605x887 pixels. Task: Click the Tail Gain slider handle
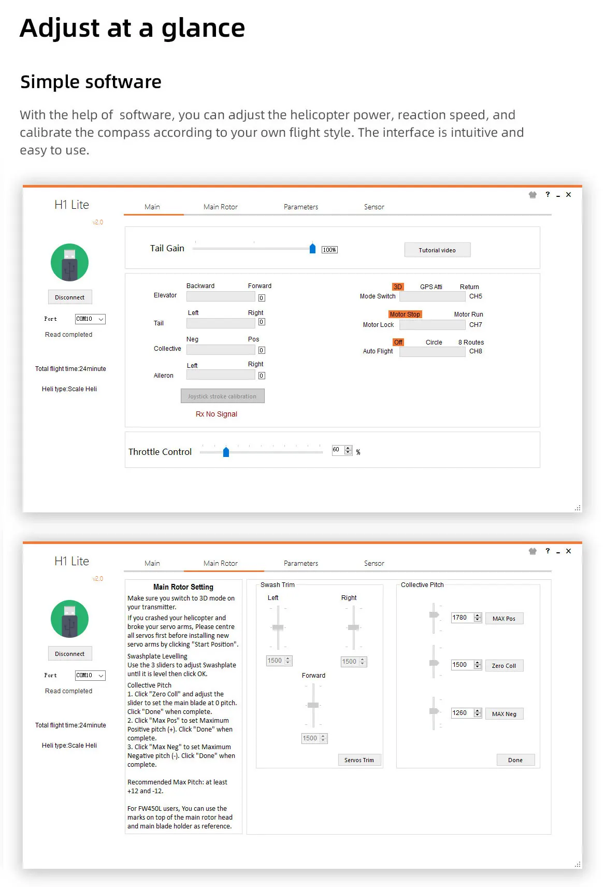pyautogui.click(x=312, y=249)
